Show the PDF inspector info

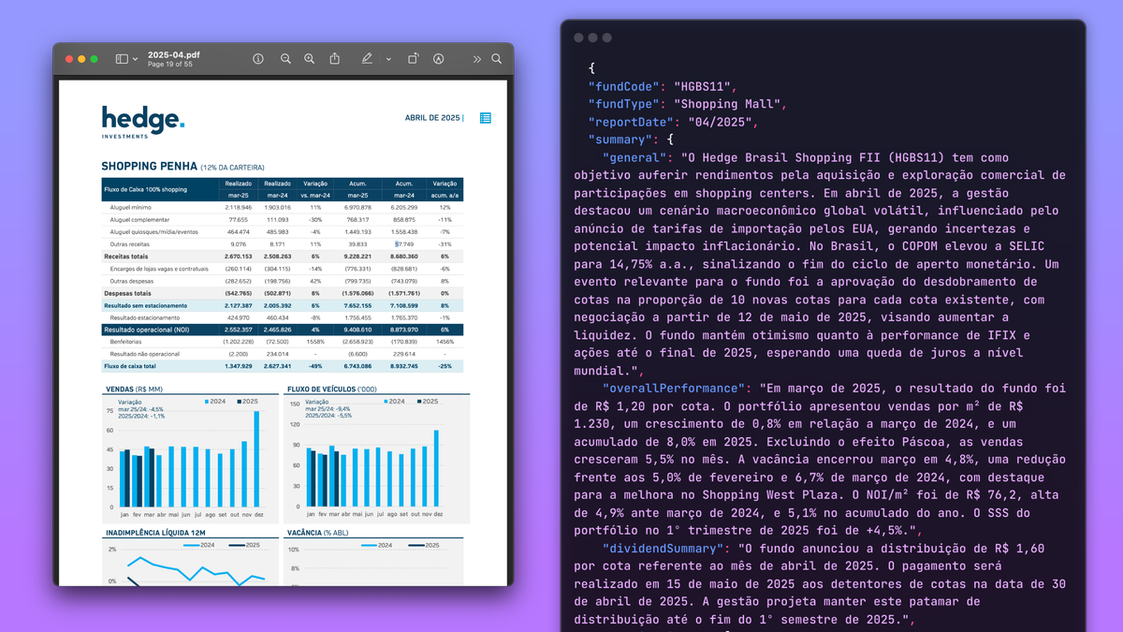(x=258, y=59)
